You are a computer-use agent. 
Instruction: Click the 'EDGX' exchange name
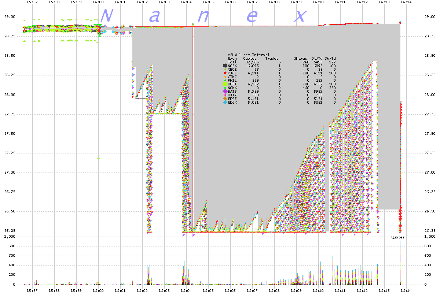(x=232, y=102)
